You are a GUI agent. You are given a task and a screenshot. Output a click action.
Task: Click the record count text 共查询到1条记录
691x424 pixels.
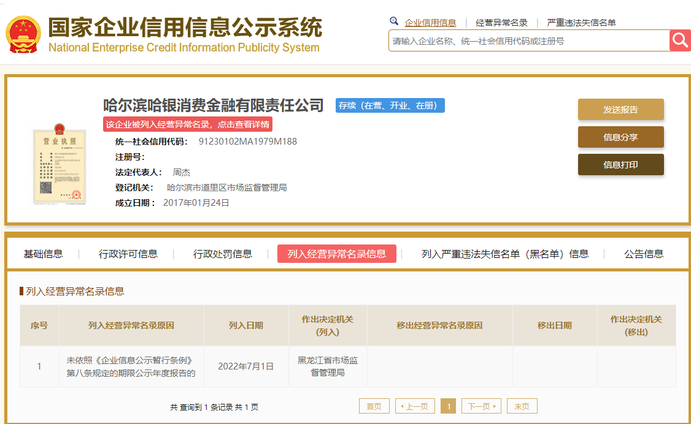201,407
